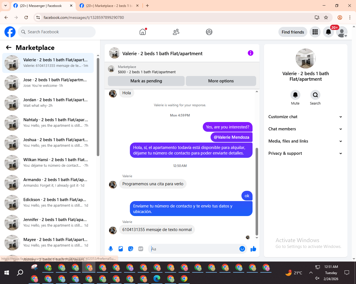Viewport: 356px width, 284px height.
Task: Open Chrome profile icon in toolbar
Action: coord(340,17)
